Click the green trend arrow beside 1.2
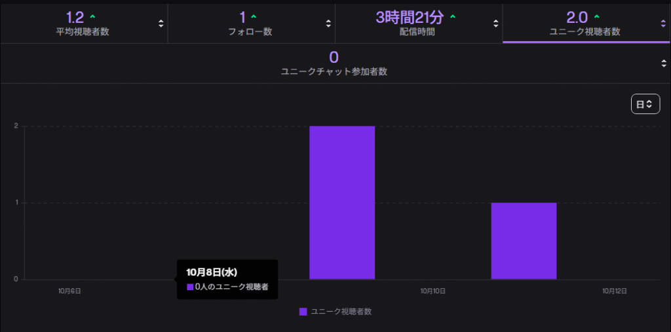671x332 pixels. 92,16
